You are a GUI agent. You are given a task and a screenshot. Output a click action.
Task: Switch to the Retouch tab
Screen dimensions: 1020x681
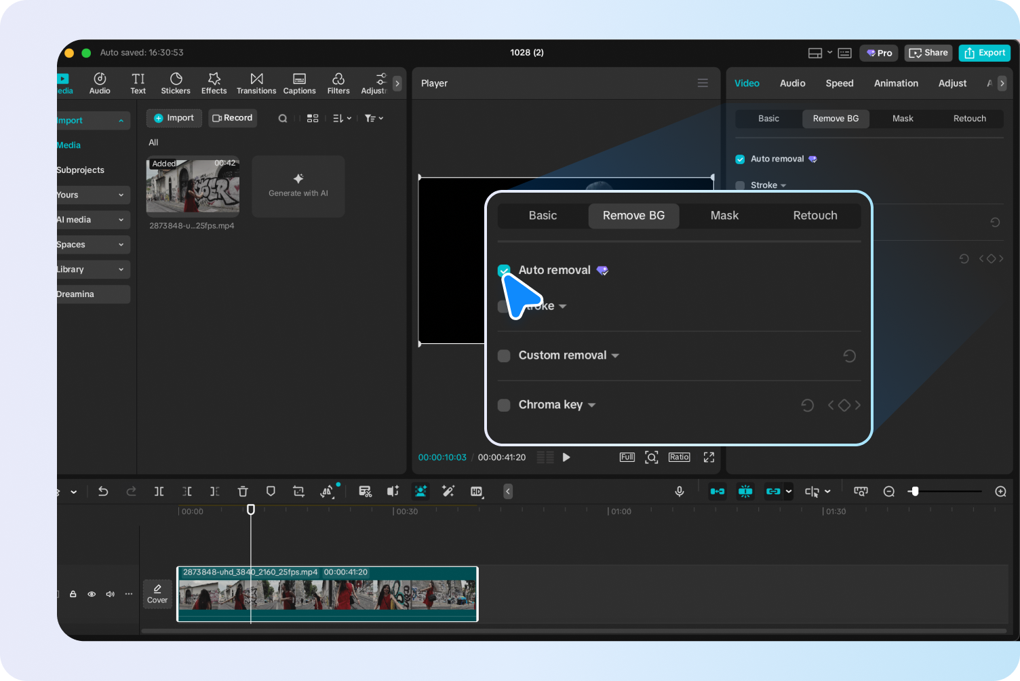815,216
